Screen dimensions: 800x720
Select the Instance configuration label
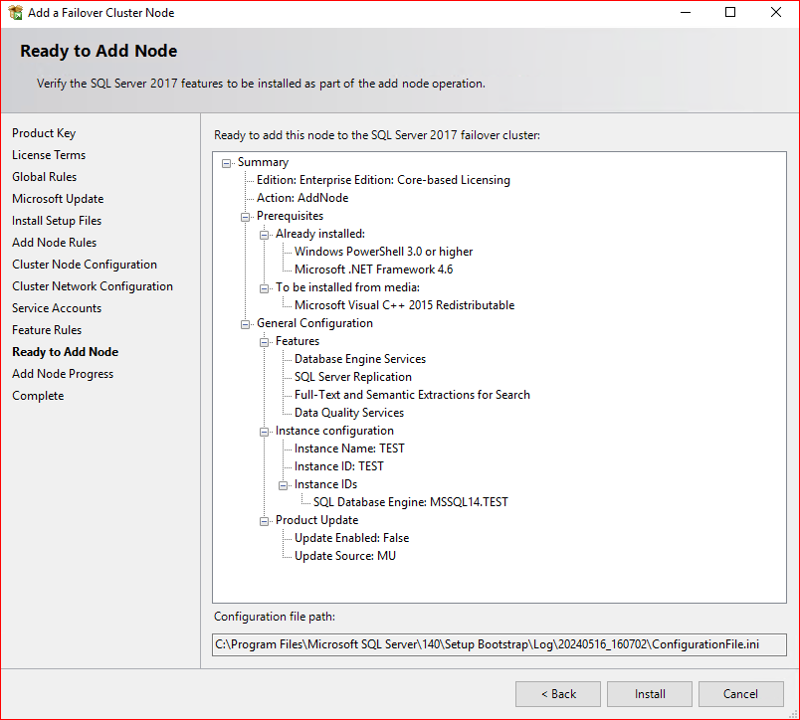click(x=334, y=431)
